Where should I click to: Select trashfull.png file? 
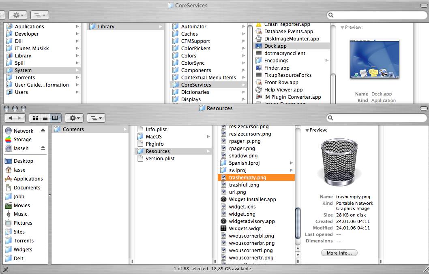[244, 185]
